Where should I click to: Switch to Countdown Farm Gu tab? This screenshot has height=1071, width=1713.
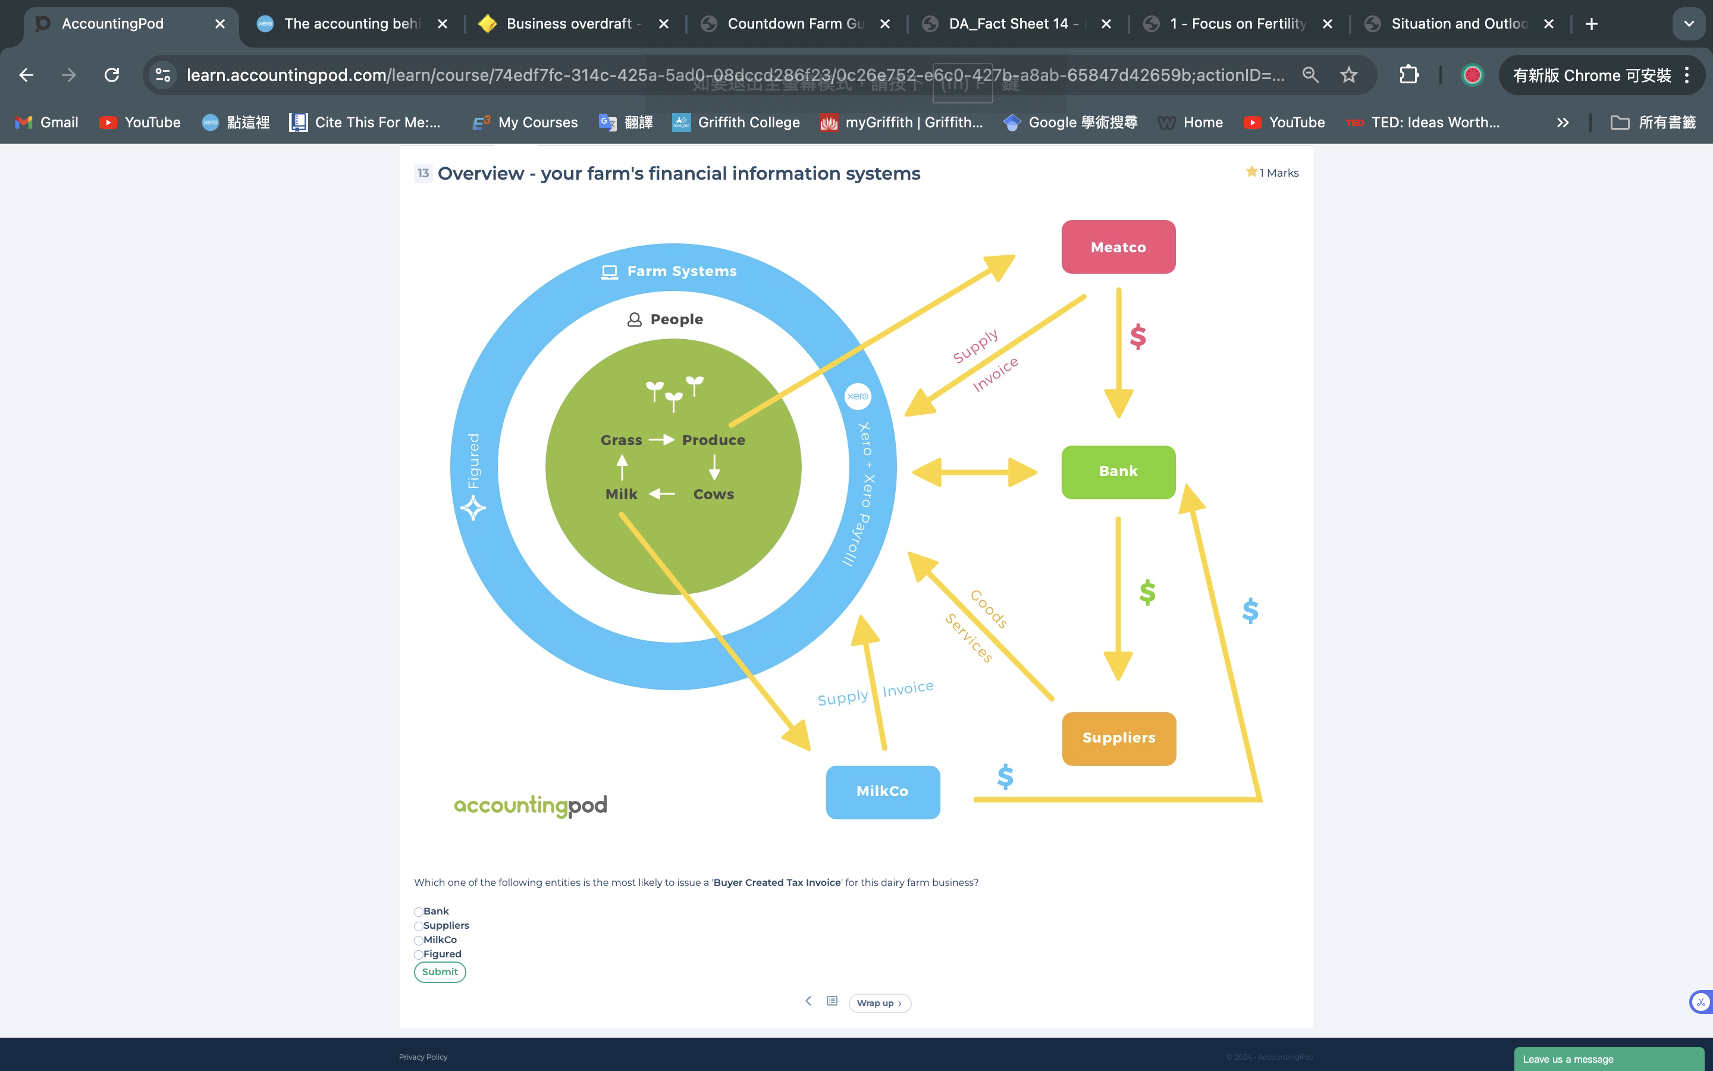click(795, 24)
